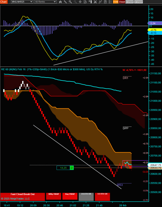This screenshot has width=162, height=207.
Task: Click the W -4,76% = -1031,50 text
Action: coord(135,70)
